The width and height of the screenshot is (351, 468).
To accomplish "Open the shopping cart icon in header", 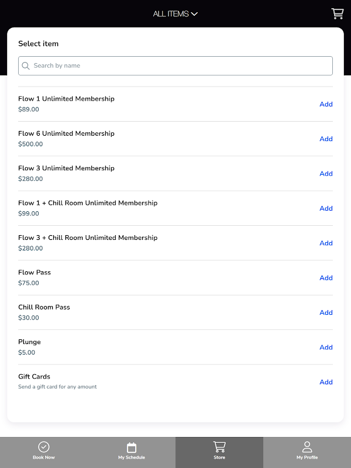I will click(x=337, y=13).
